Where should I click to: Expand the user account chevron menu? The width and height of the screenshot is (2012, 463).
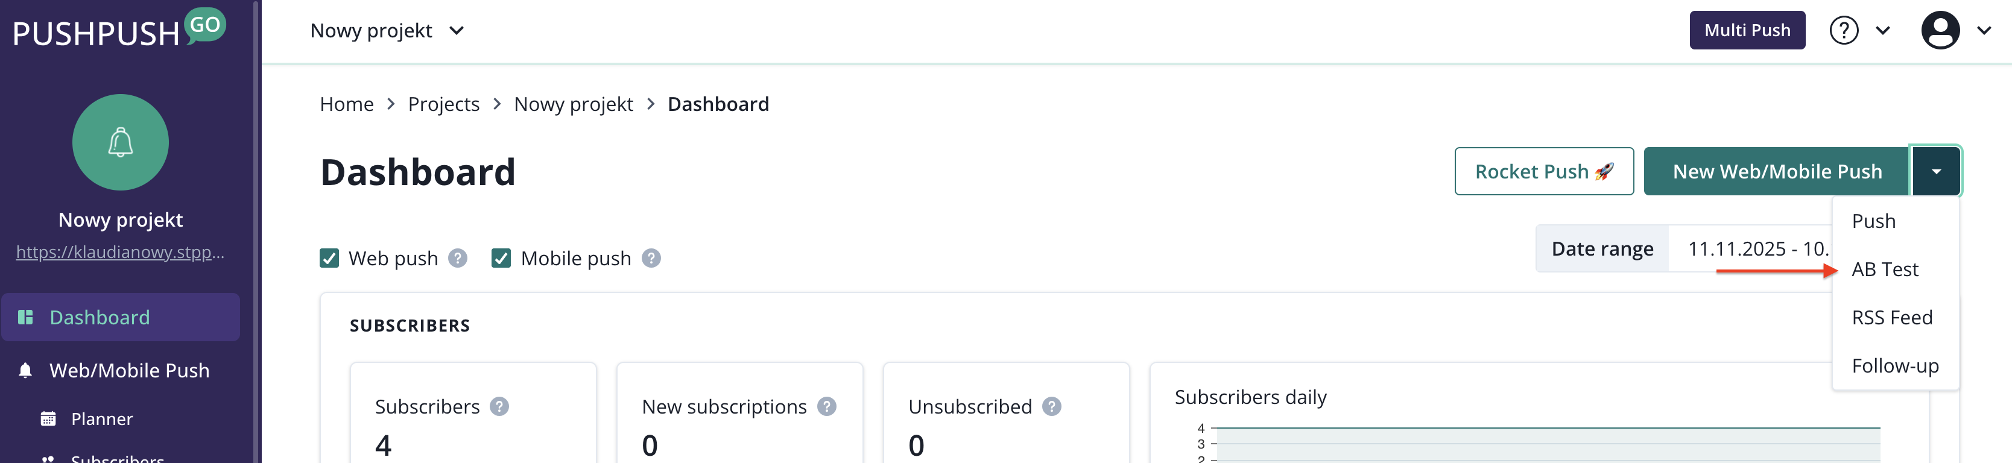pos(1984,31)
